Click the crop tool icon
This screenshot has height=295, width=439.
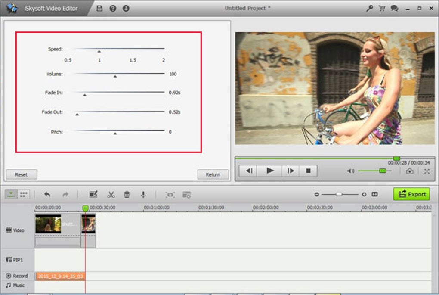170,194
